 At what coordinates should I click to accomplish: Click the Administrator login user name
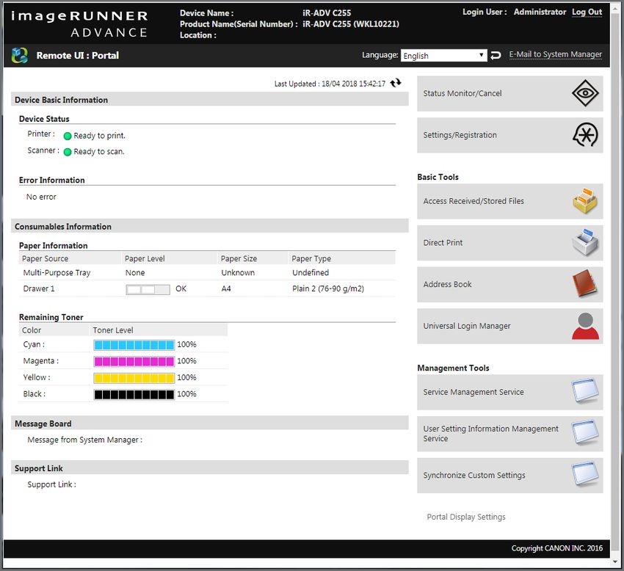click(x=540, y=12)
